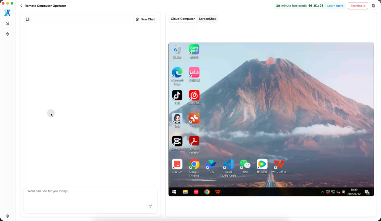Open the settings gear in sidebar
Screen dimensions: 381x221
pyautogui.click(x=7, y=216)
